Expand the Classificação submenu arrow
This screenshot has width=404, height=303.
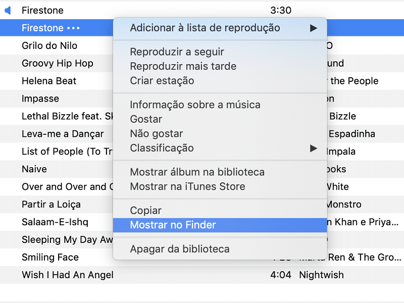point(313,148)
